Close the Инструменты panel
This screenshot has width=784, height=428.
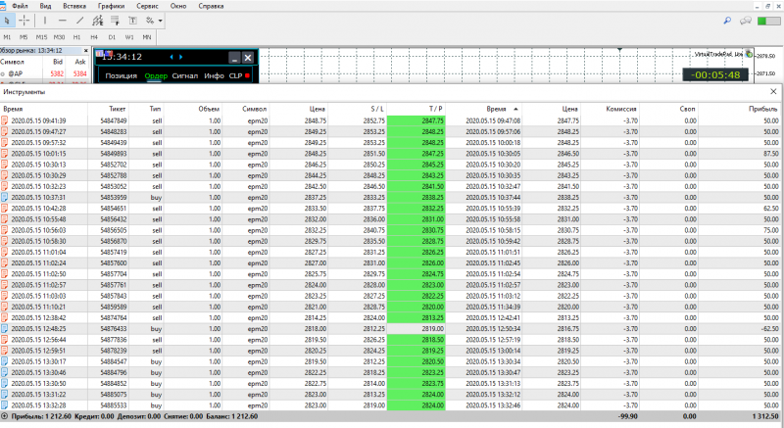[773, 90]
